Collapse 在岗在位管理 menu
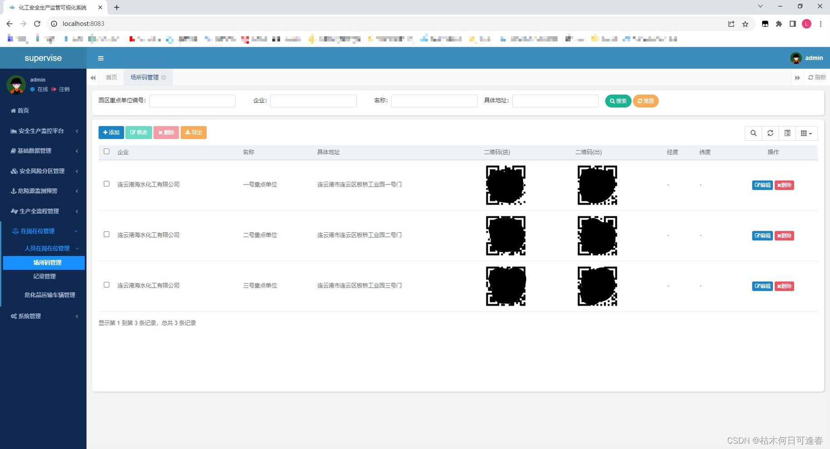 [x=43, y=231]
